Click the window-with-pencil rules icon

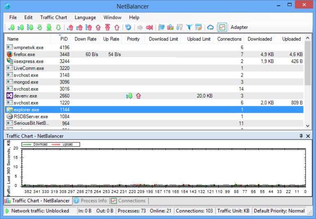pyautogui.click(x=198, y=27)
